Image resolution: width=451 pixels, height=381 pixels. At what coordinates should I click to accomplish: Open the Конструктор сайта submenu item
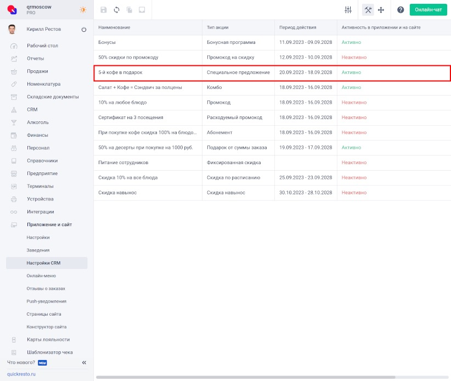(46, 327)
